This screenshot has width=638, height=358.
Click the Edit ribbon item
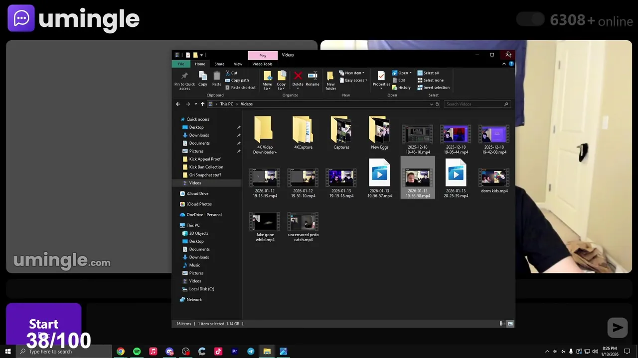(398, 80)
